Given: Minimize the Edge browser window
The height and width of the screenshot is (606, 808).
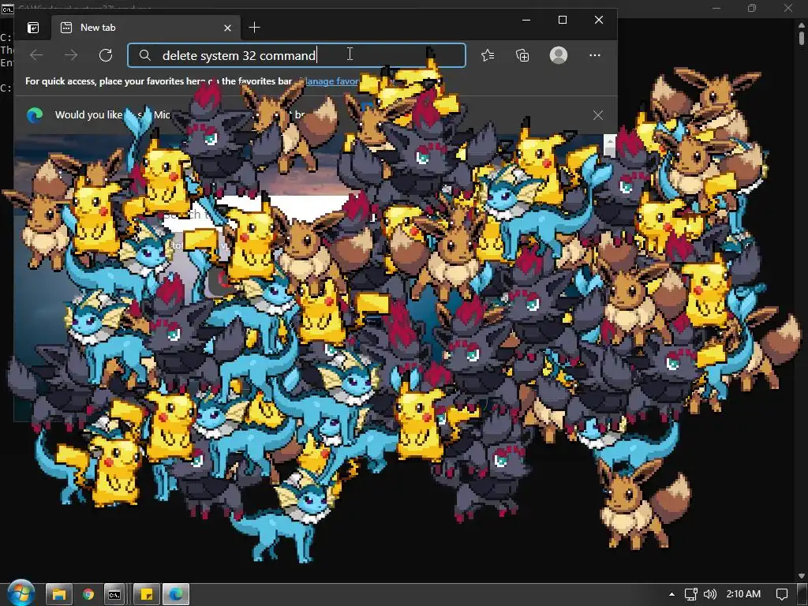Looking at the screenshot, I should point(526,20).
